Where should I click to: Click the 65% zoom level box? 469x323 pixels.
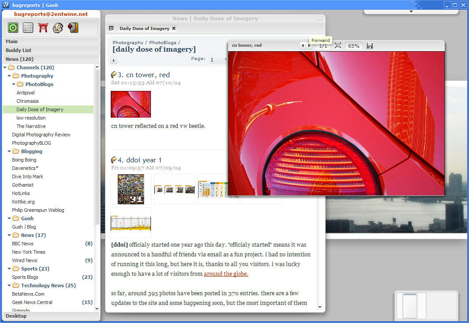353,46
